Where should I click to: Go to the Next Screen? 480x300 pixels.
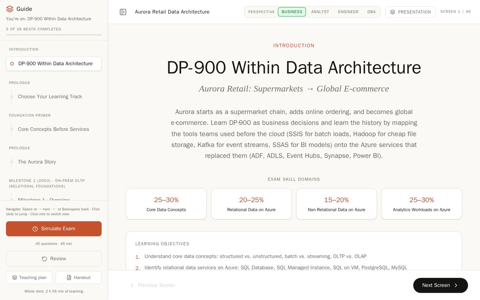[440, 285]
